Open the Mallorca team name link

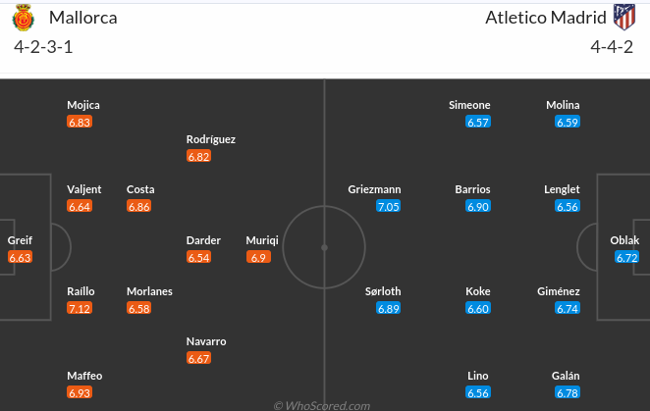tap(82, 17)
